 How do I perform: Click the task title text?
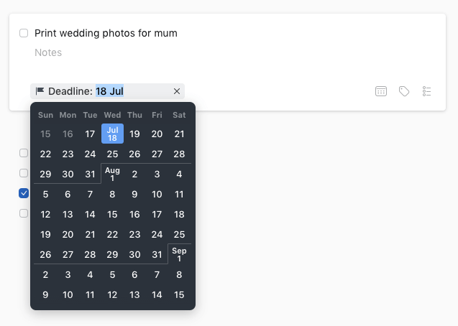pos(106,33)
